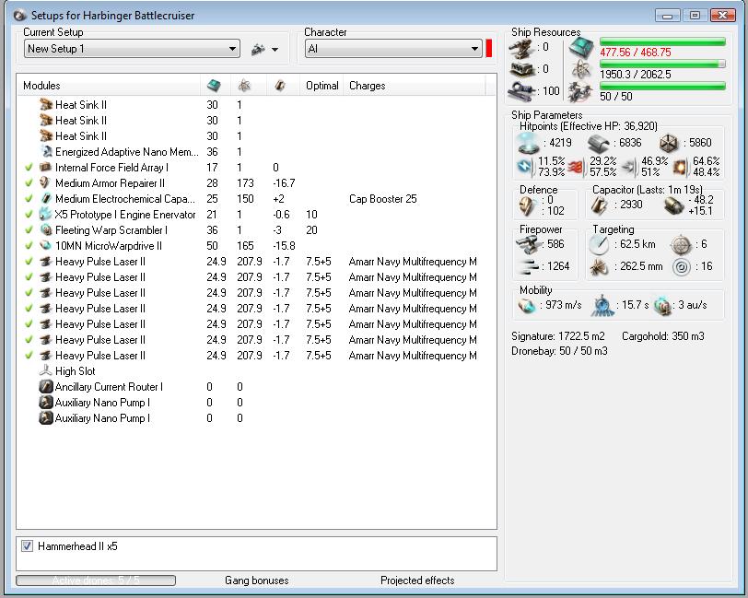The width and height of the screenshot is (748, 598).
Task: Open the Character dropdown showing "Al"
Action: [393, 49]
